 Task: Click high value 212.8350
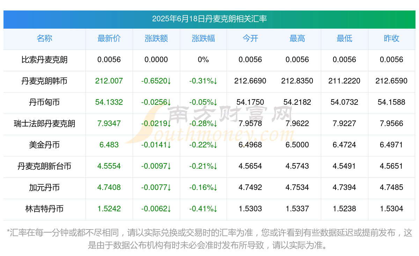(297, 81)
